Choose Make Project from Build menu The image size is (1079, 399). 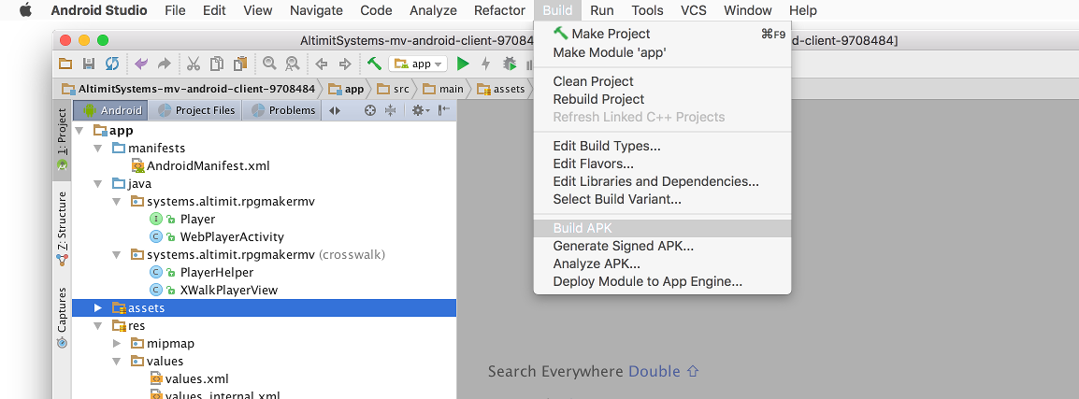pos(662,34)
